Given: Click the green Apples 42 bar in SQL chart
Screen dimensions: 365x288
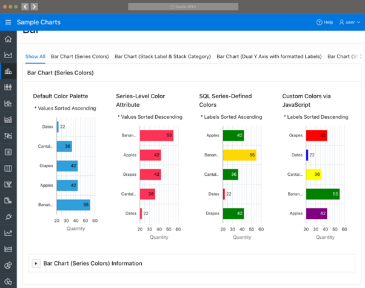Looking at the screenshot, I should pos(233,135).
